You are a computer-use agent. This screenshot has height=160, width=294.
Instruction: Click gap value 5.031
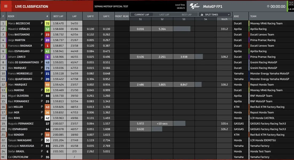click(x=106, y=151)
